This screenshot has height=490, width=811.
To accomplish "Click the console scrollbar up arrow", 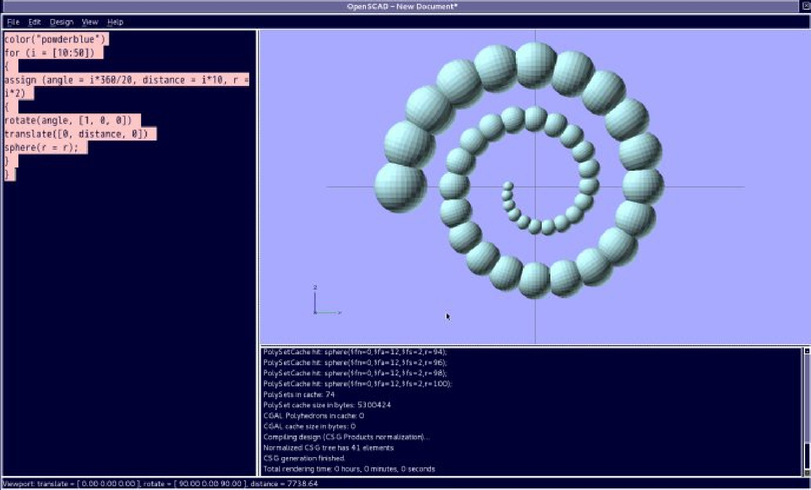I will pos(806,351).
